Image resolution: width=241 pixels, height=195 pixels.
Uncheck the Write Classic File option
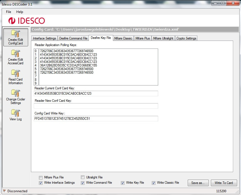coord(154,183)
